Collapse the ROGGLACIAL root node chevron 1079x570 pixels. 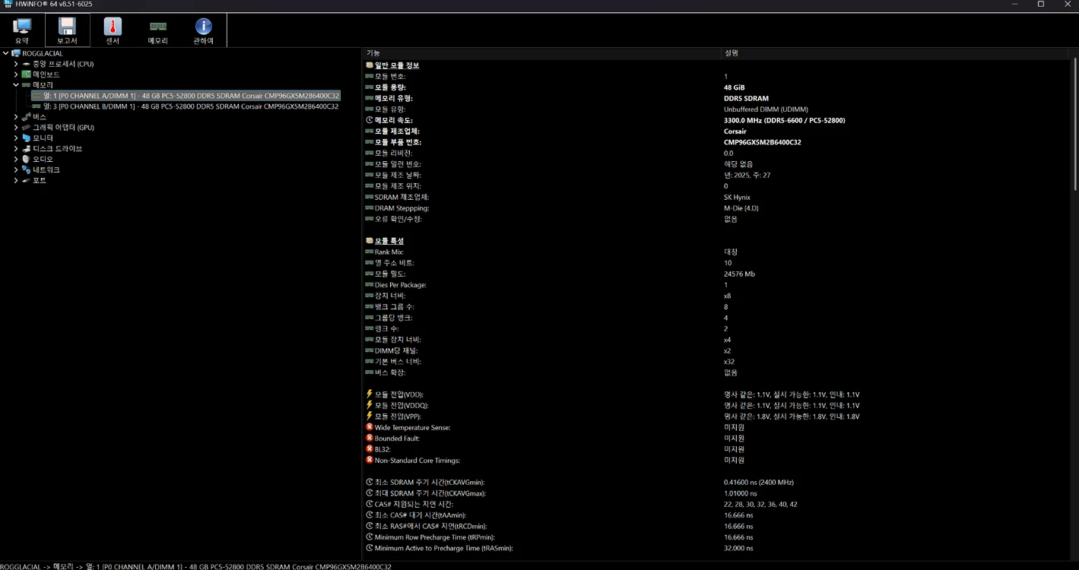pyautogui.click(x=6, y=53)
